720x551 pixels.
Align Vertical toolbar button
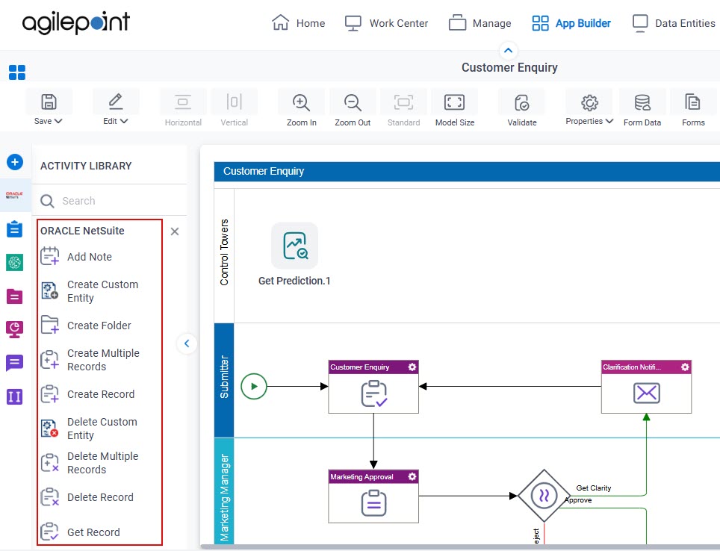click(235, 108)
